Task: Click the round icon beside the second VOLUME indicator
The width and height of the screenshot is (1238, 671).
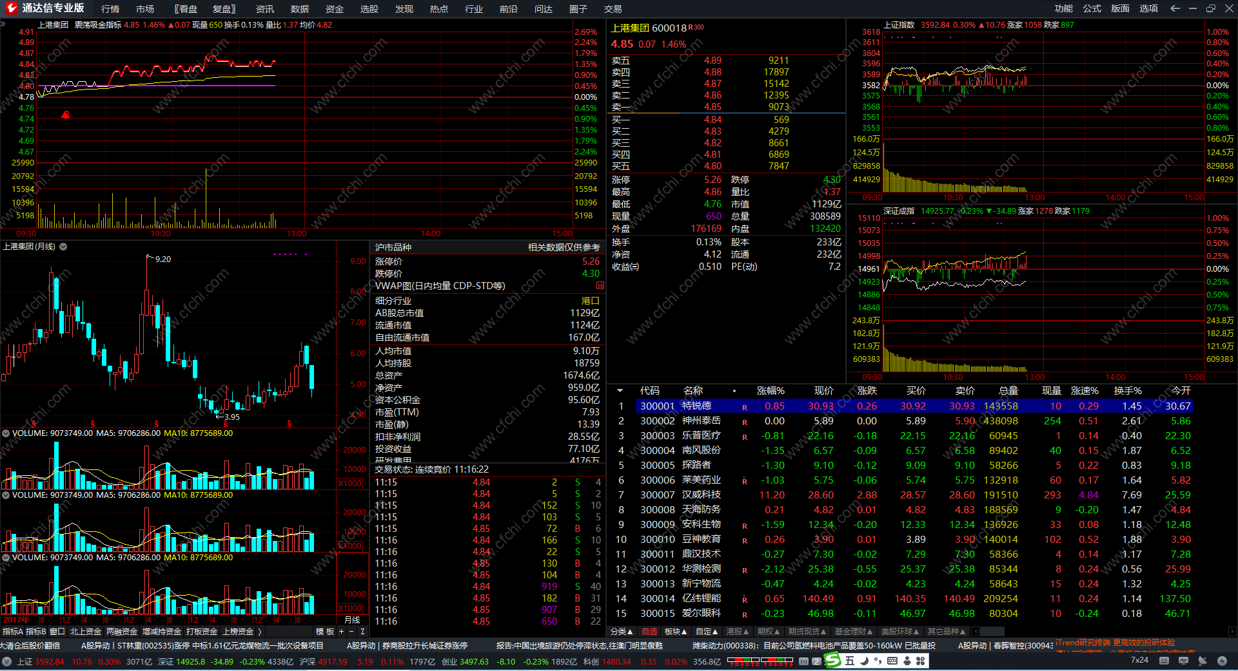Action: 6,495
